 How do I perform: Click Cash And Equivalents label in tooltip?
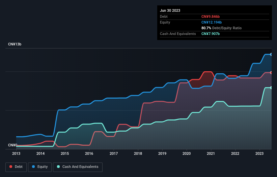click(178, 34)
